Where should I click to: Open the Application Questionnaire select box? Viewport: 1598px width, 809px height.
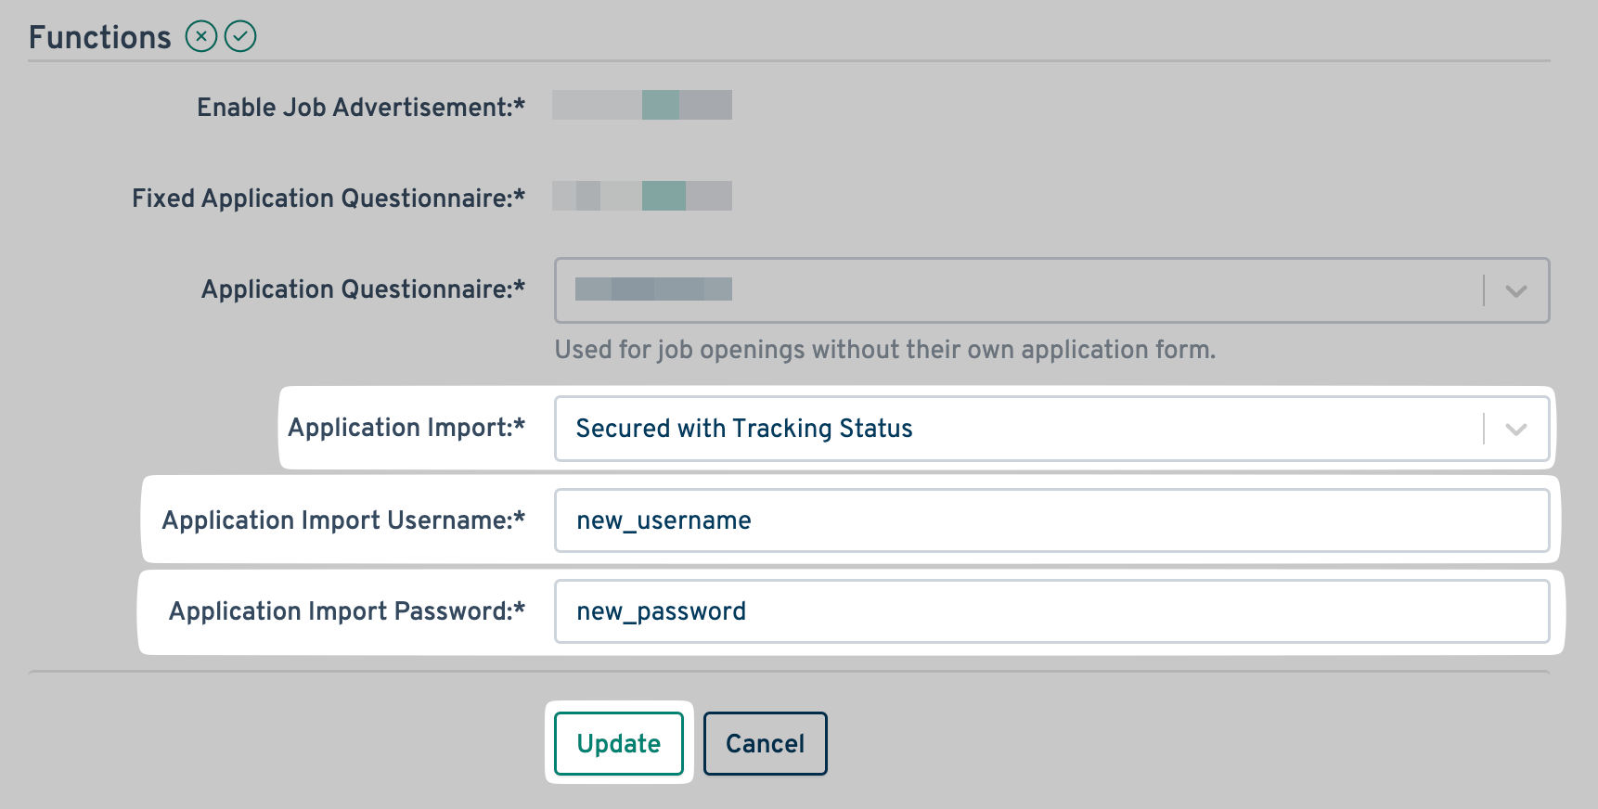click(1021, 290)
